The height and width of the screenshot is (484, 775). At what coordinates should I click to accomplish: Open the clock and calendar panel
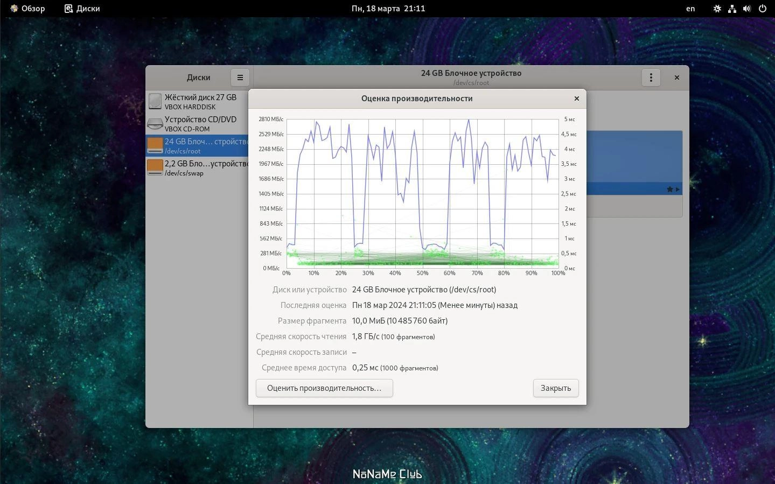[x=388, y=9]
